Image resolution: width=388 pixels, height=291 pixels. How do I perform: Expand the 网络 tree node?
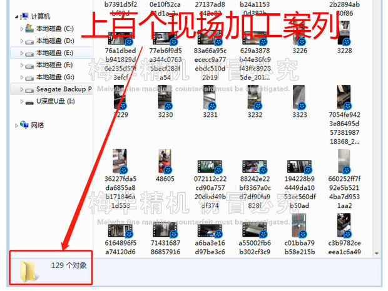point(17,126)
